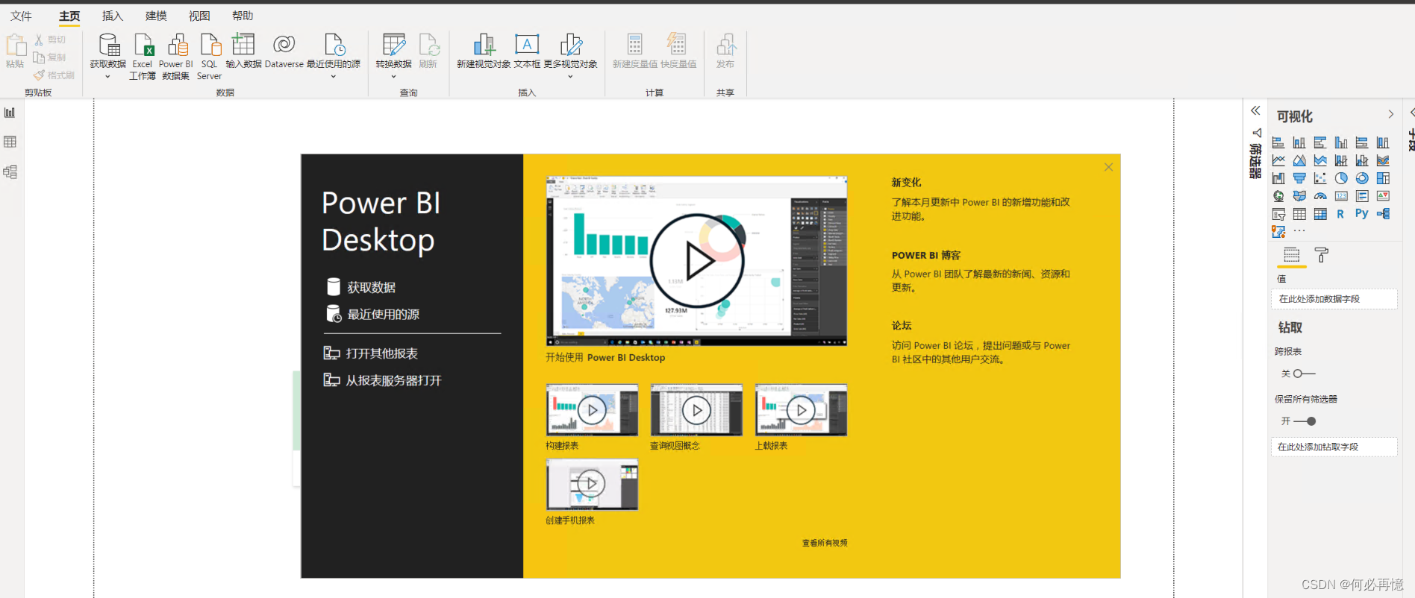This screenshot has height=598, width=1415.
Task: Click 从报表服务器打开 link
Action: click(382, 380)
